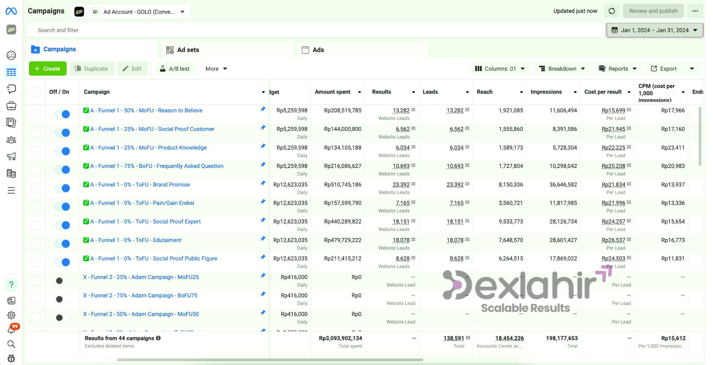Open the help question mark icon

pos(11,285)
